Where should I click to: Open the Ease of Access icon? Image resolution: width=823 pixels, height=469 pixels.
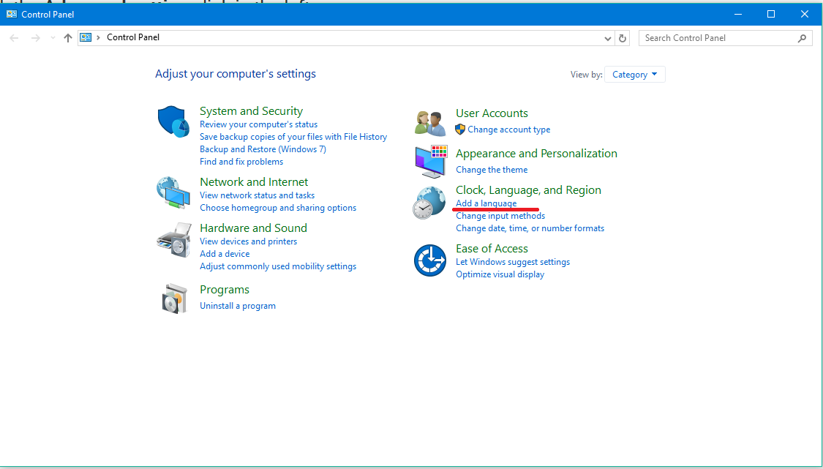click(x=430, y=260)
